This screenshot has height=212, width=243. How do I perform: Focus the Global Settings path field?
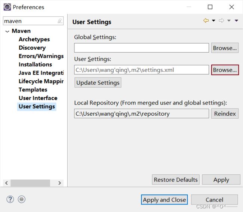pyautogui.click(x=141, y=48)
